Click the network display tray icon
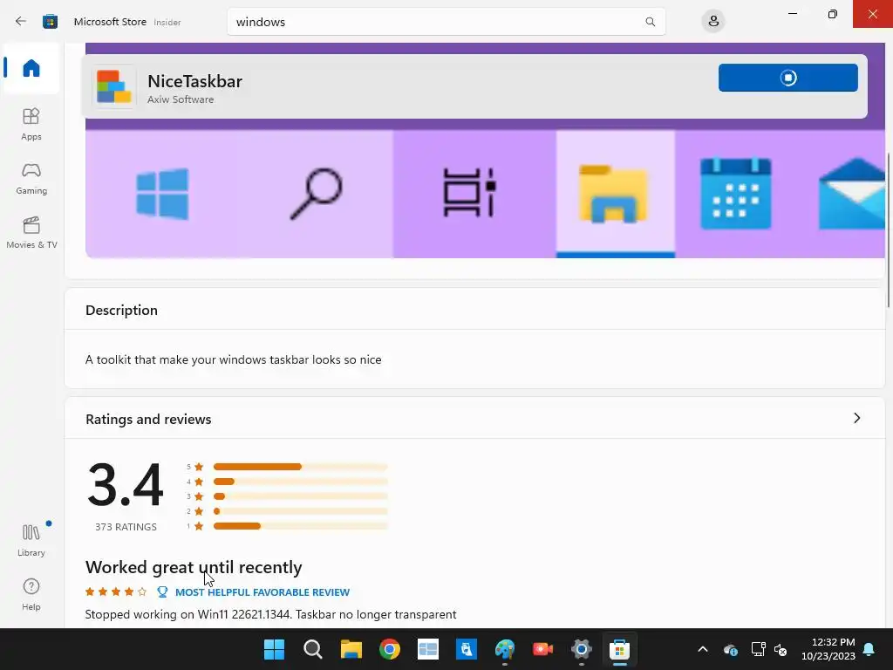Screen dimensions: 893x670 pos(758,649)
